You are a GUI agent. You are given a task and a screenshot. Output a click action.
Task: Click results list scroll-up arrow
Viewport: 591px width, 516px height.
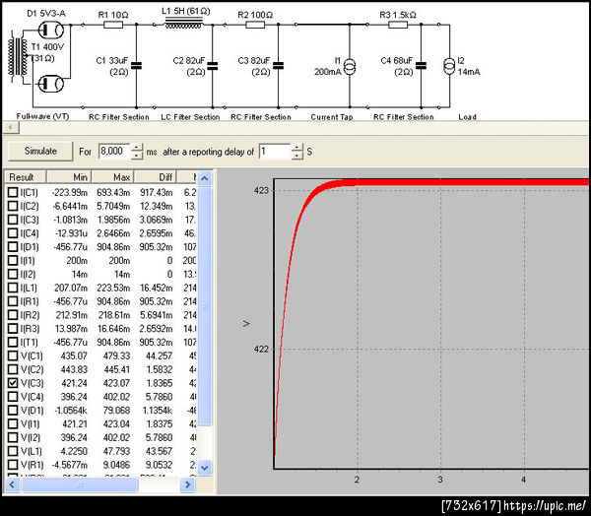point(205,178)
